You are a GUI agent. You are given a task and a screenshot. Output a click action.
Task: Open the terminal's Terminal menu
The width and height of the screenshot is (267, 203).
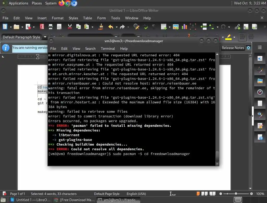(108, 49)
